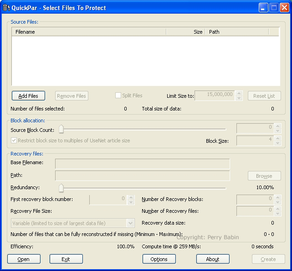
Task: Click the Path column header
Action: pos(237,32)
